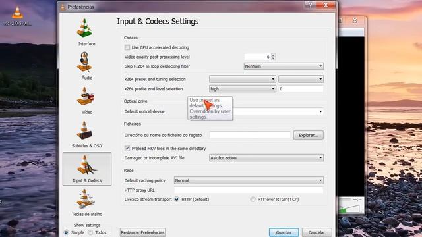
Task: Decrease post-processing level with down arrow
Action: pos(273,59)
